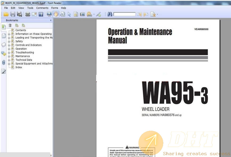The image size is (231, 157).
Task: Open the Comments side panel icon
Action: 4,54
